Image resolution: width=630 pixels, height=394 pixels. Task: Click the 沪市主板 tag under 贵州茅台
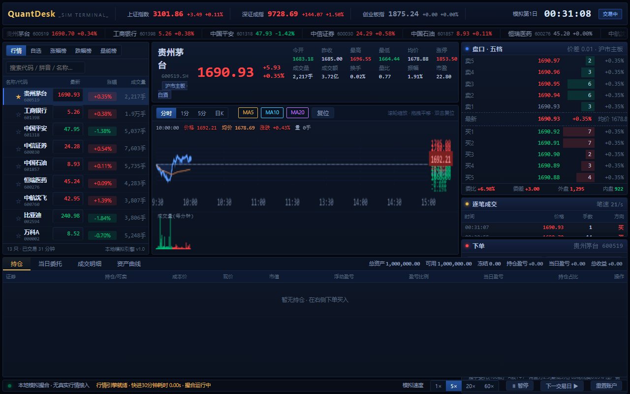pos(175,86)
